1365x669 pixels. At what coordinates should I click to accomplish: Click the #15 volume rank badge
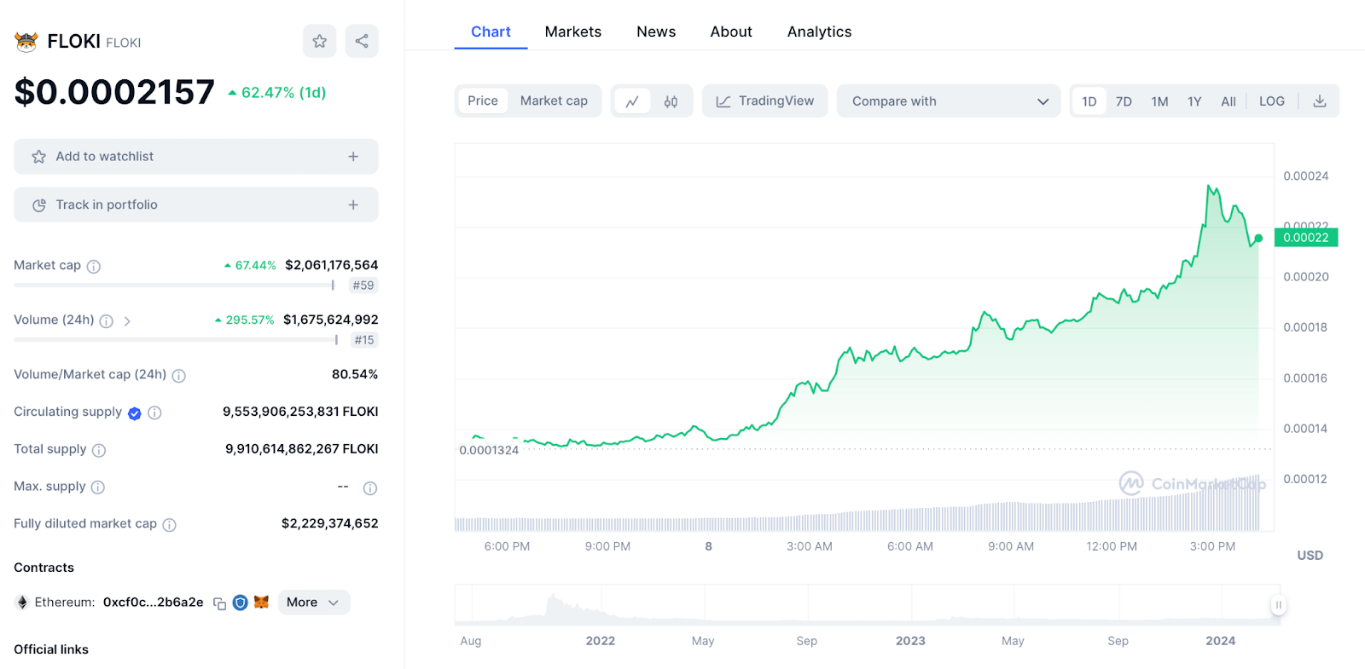click(x=364, y=340)
